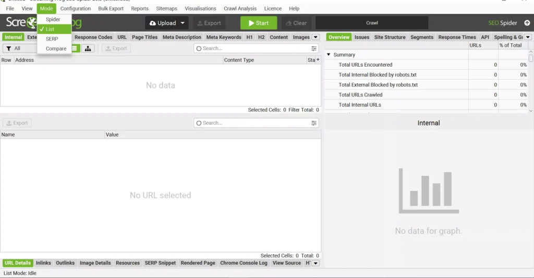The width and height of the screenshot is (534, 278).
Task: Open the Reports menu
Action: pyautogui.click(x=140, y=8)
